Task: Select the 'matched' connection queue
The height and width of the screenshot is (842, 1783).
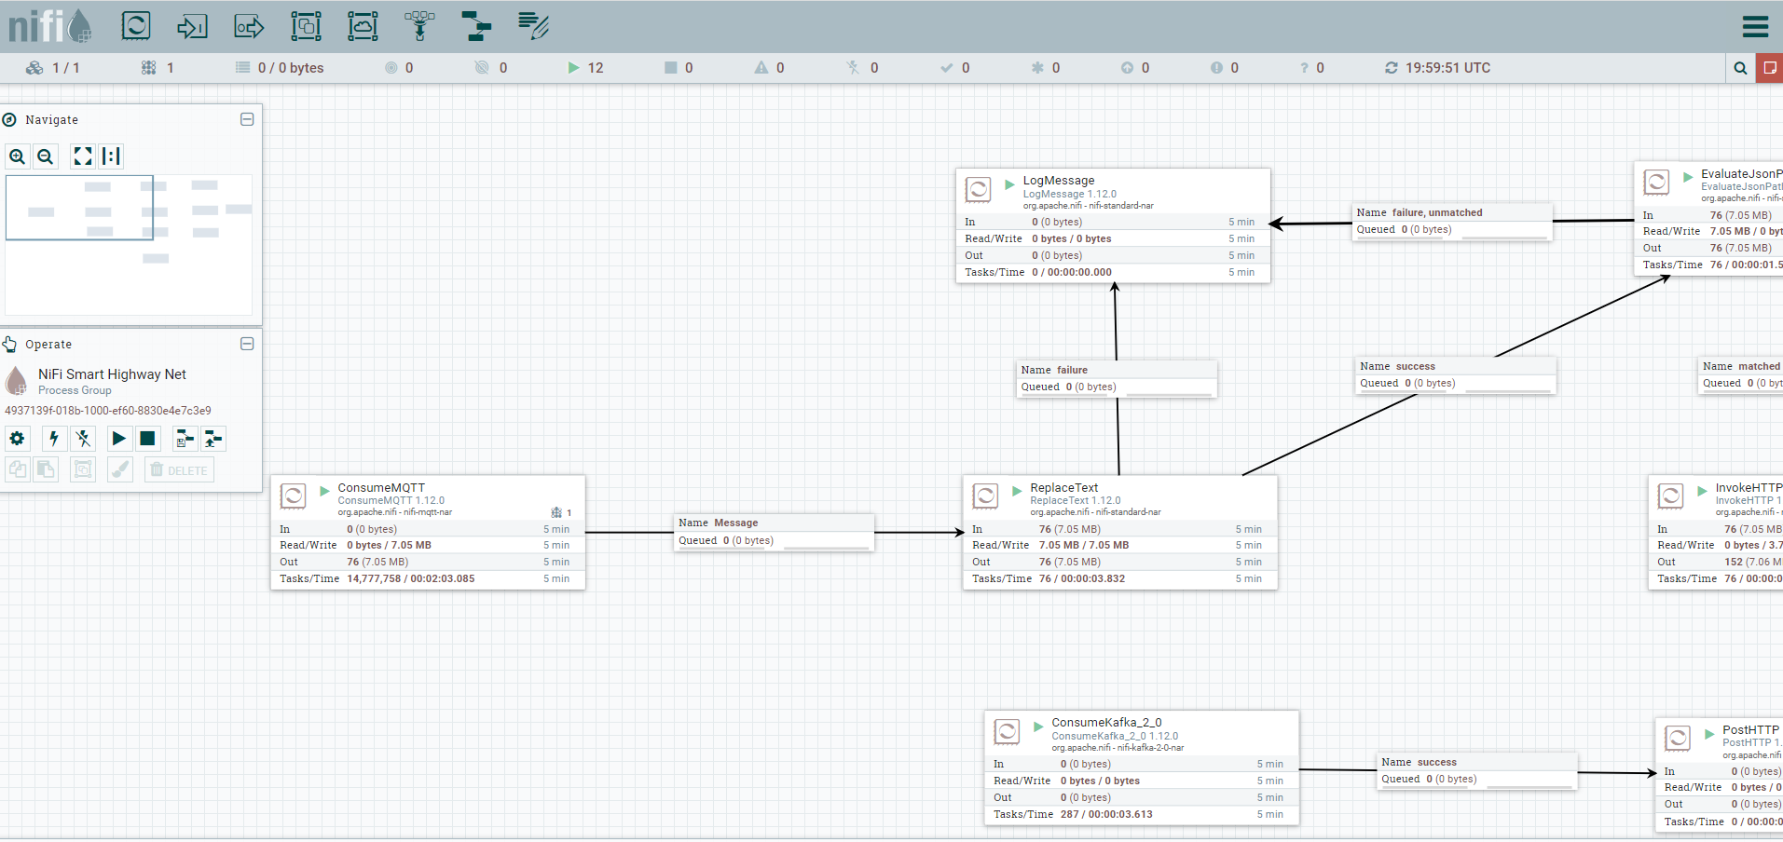Action: click(1741, 375)
